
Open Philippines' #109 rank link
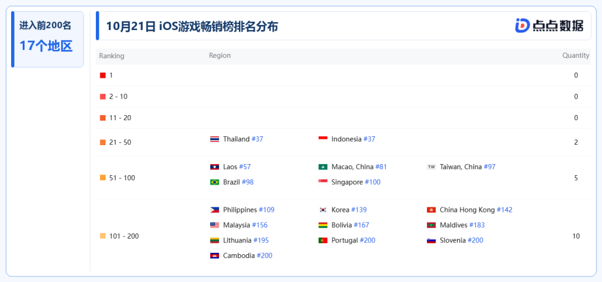click(266, 210)
